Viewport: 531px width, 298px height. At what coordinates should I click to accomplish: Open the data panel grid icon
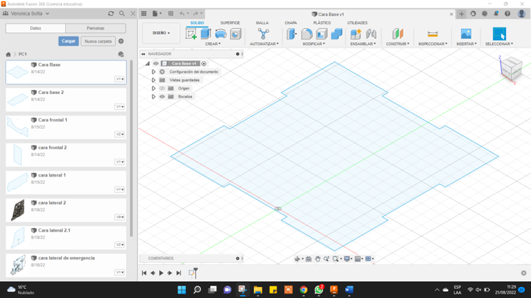[x=144, y=14]
